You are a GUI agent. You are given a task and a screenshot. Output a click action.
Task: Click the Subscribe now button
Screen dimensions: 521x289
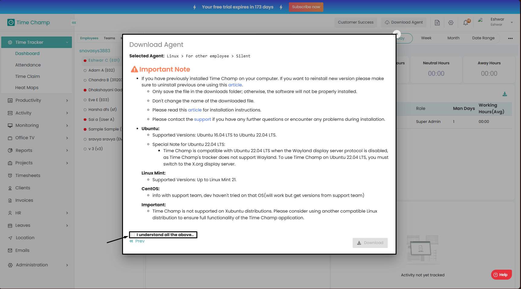306,7
